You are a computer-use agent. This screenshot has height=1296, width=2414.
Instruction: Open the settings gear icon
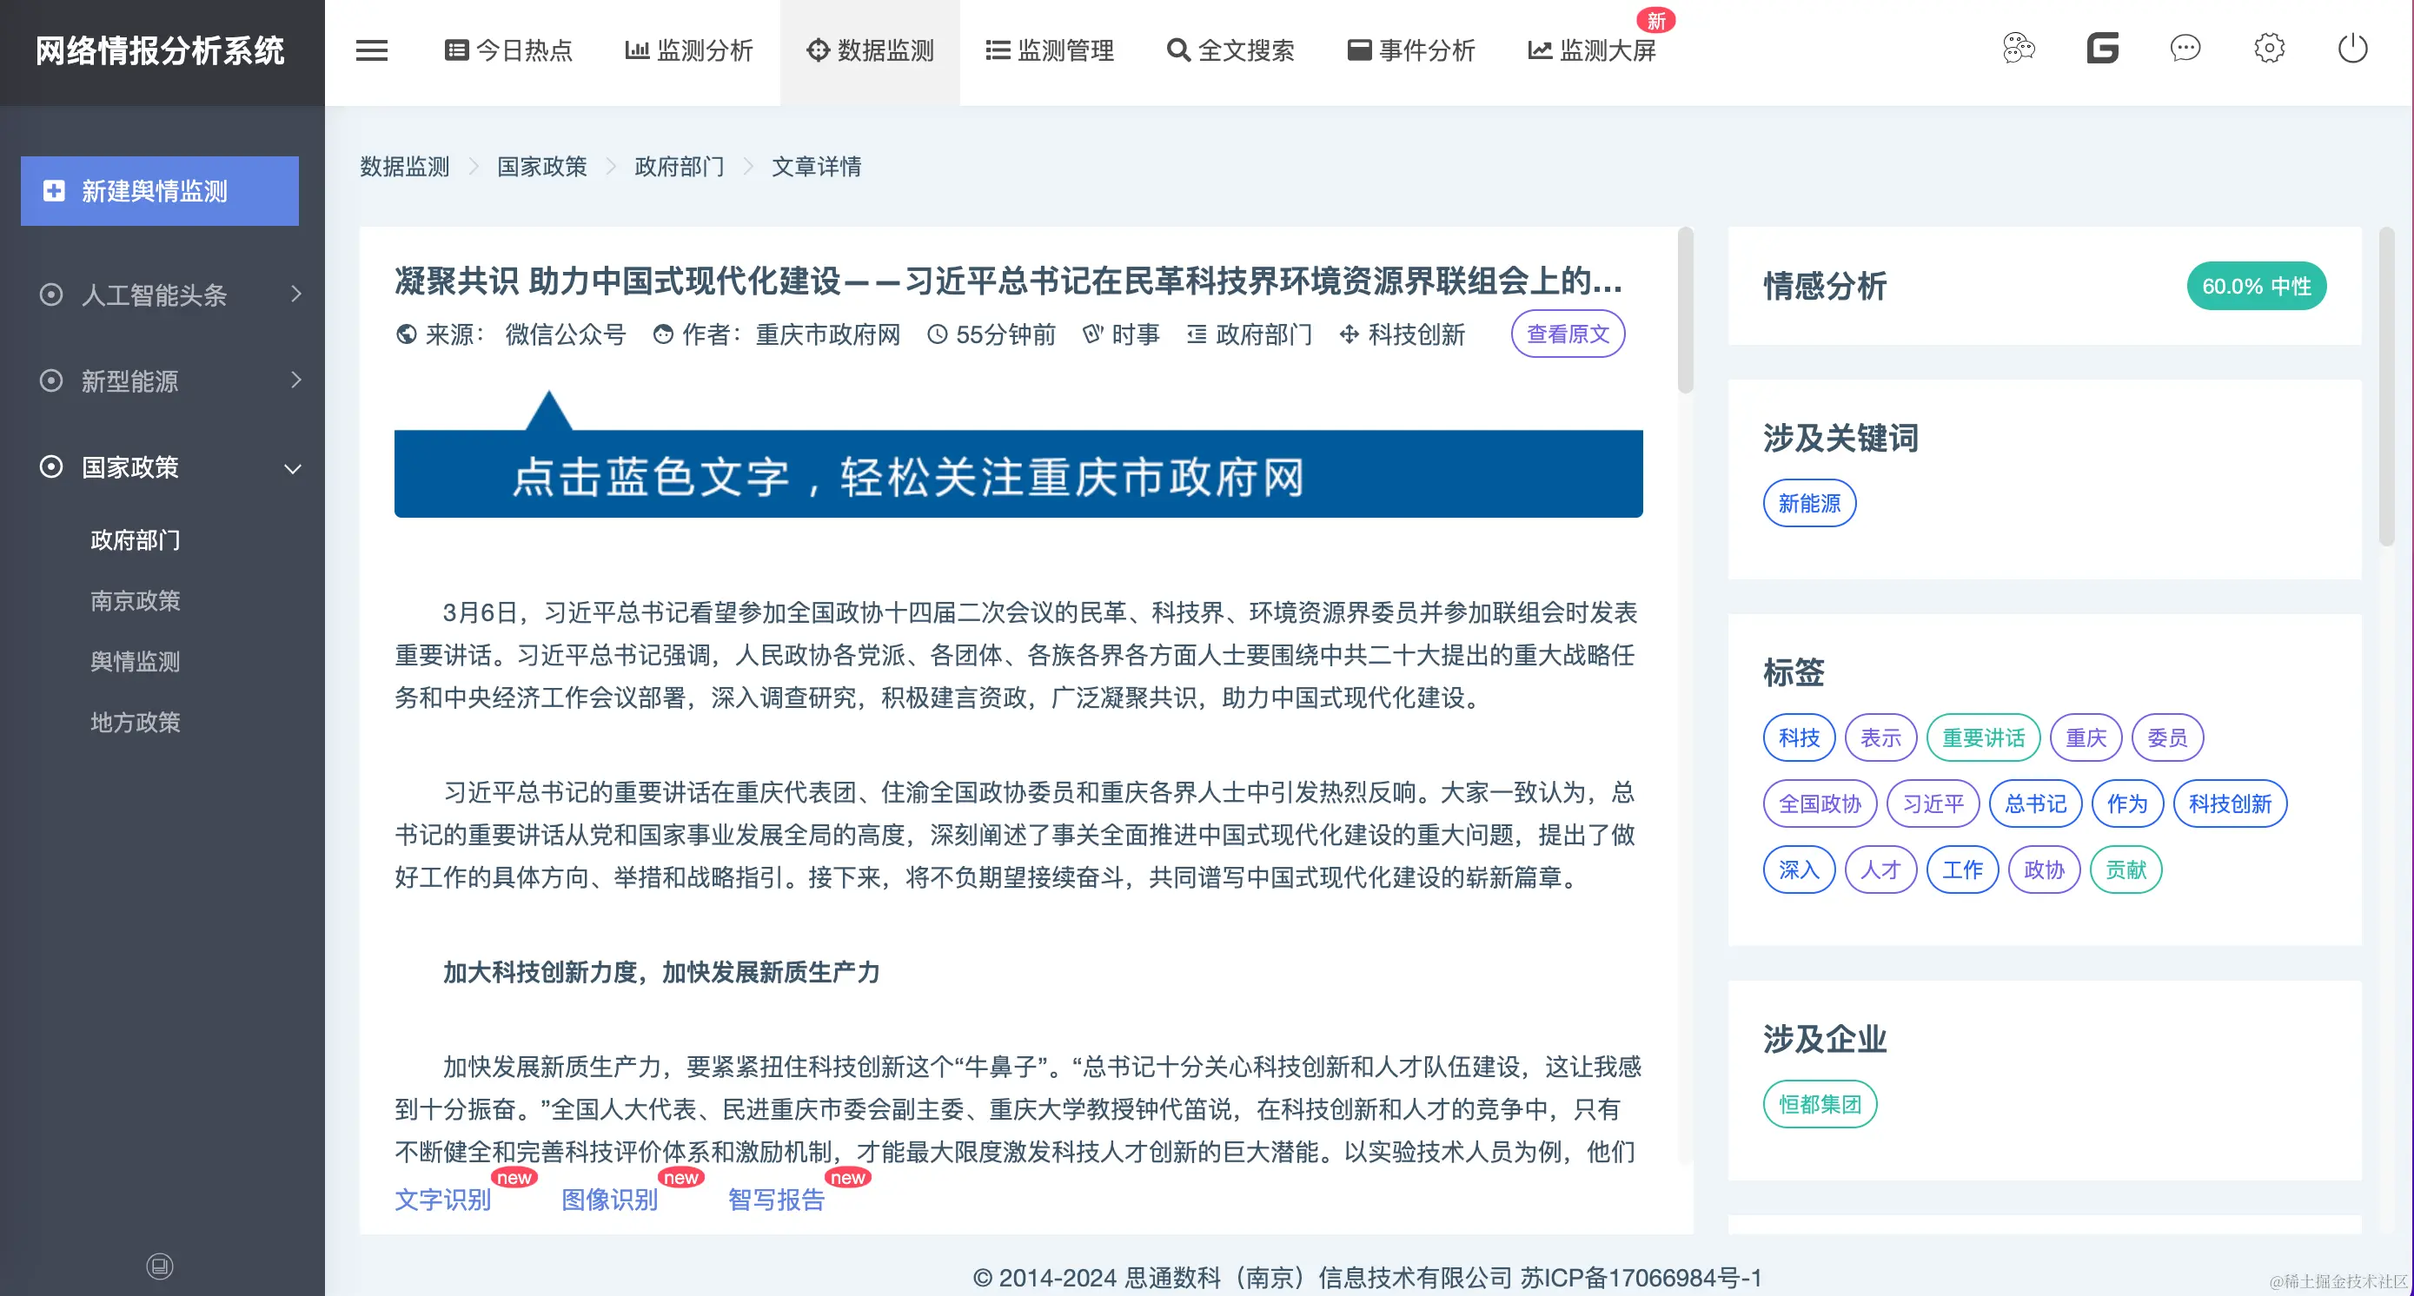point(2269,48)
